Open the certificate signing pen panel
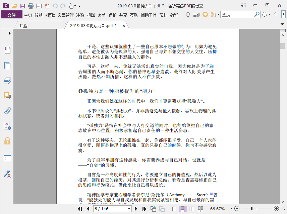Image resolution: width=287 pixels, height=214 pixels. [x=7, y=174]
